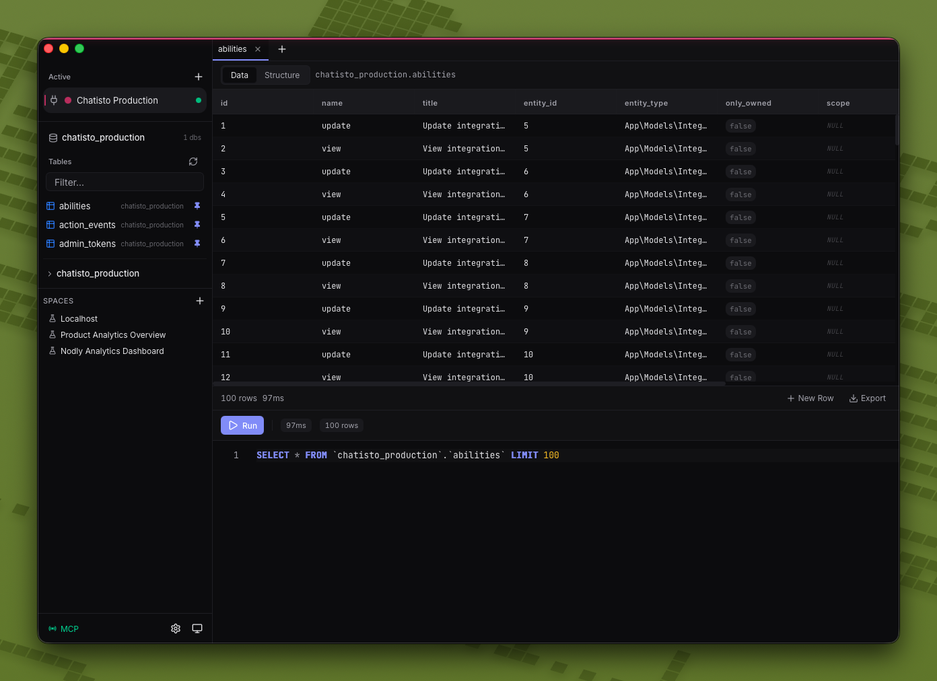Viewport: 937px width, 681px height.
Task: Click the plug icon beside Chatisto Production
Action: [x=54, y=100]
